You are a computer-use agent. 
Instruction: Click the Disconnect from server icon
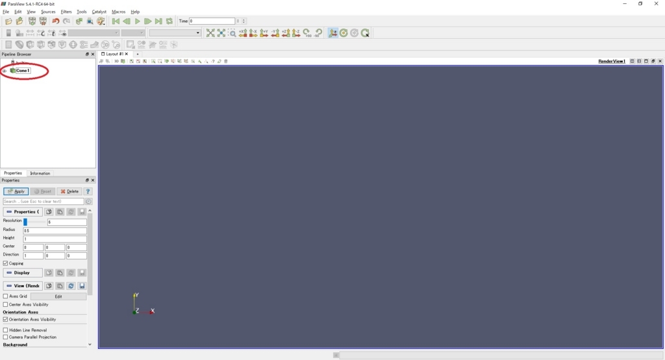pos(43,21)
